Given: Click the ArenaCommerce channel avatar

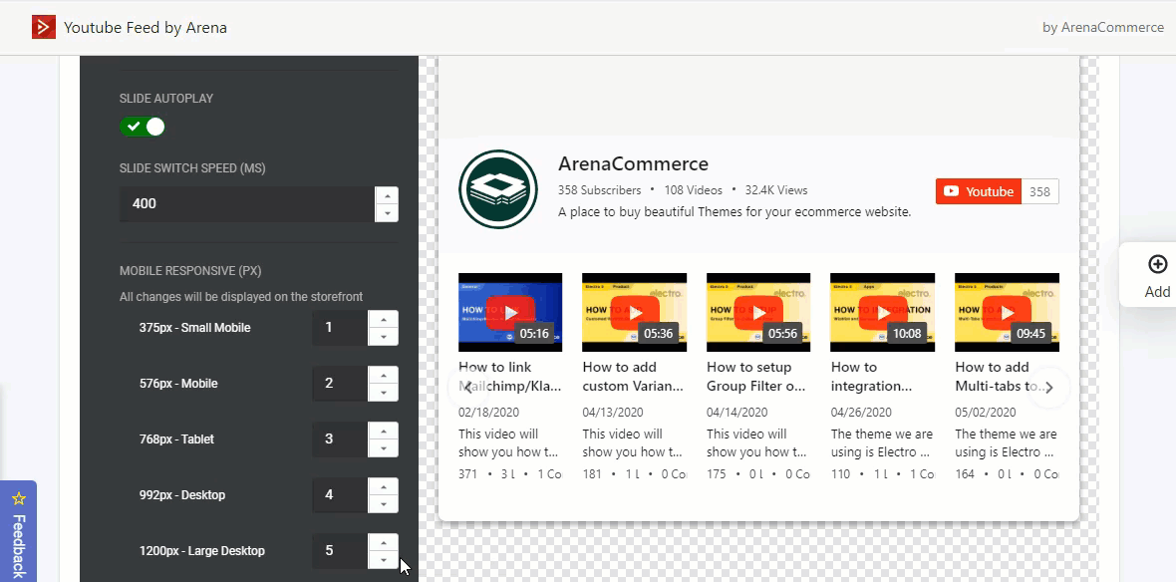Looking at the screenshot, I should click(498, 189).
